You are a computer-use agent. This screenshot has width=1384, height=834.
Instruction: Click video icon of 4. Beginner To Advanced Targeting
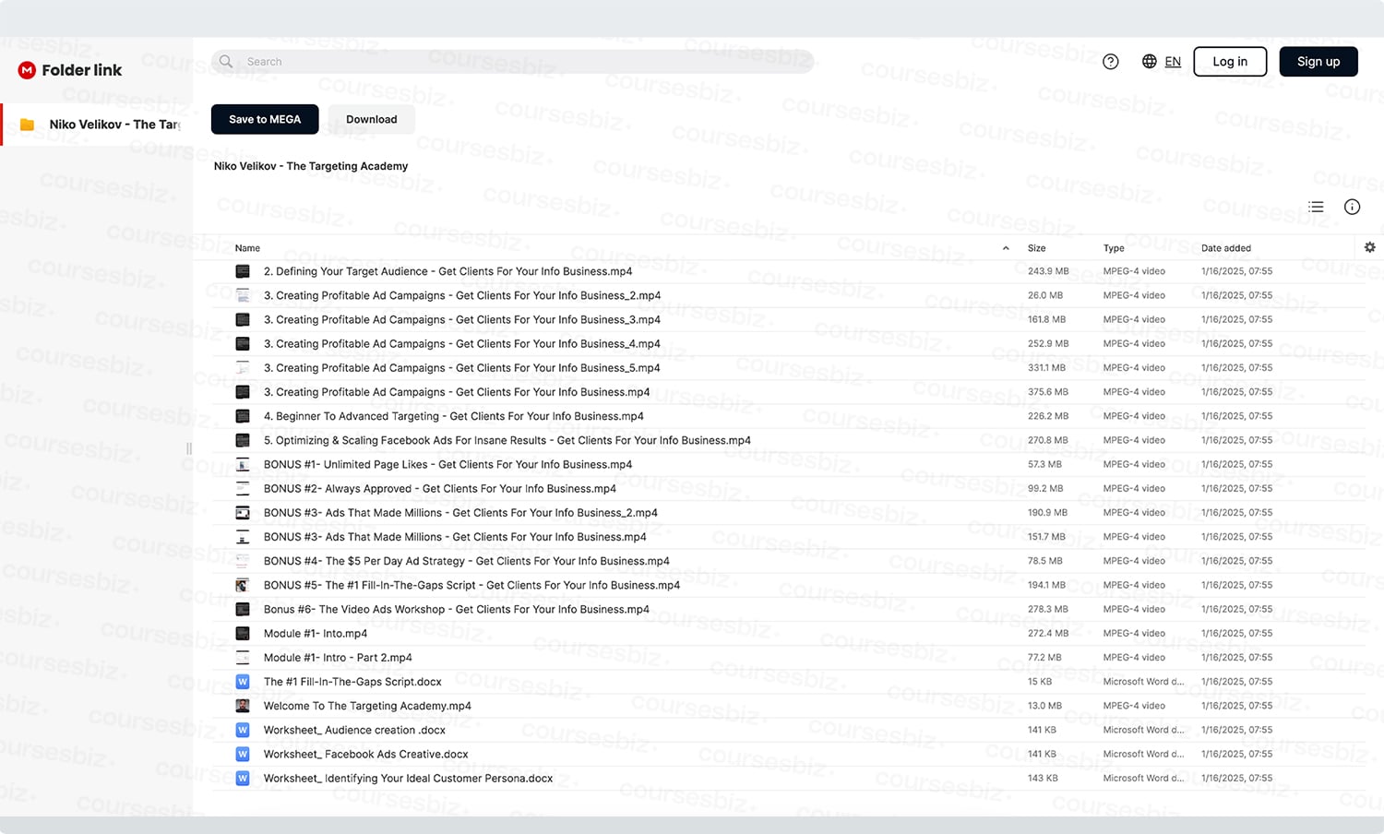pos(243,416)
